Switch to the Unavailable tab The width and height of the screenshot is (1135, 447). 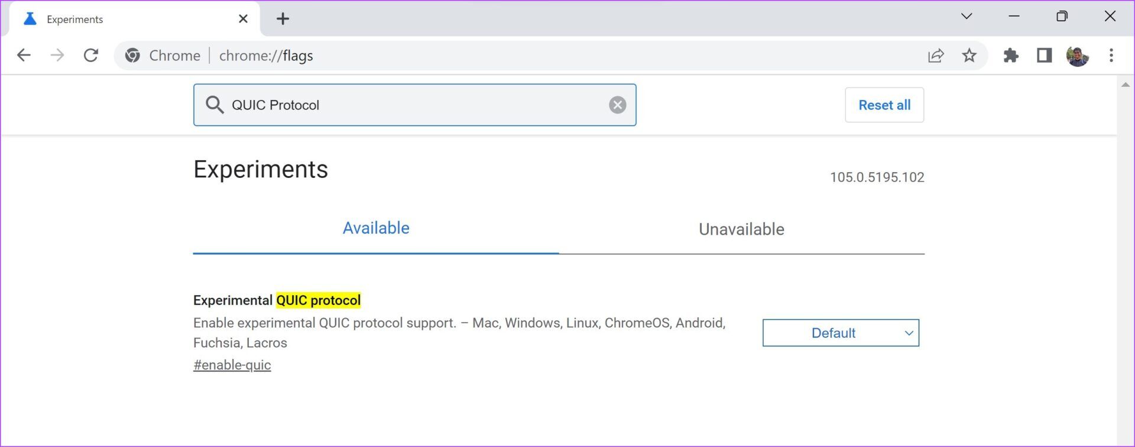(741, 229)
